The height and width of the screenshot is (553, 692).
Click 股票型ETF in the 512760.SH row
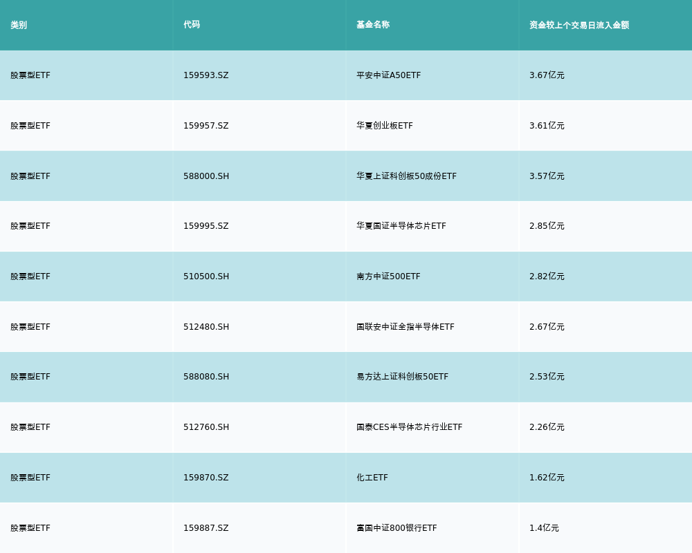[30, 427]
